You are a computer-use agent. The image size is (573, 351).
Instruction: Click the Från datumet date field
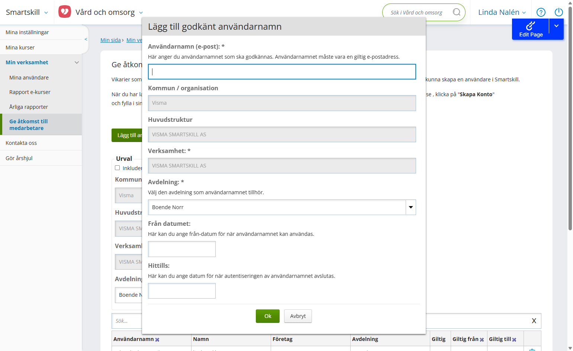point(182,249)
